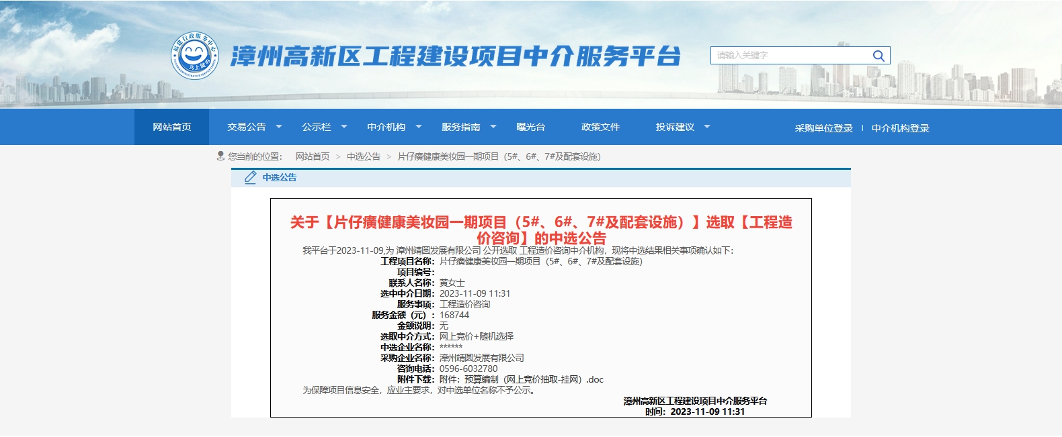This screenshot has height=437, width=1062.
Task: Open the 交易公告 menu item
Action: click(x=247, y=127)
